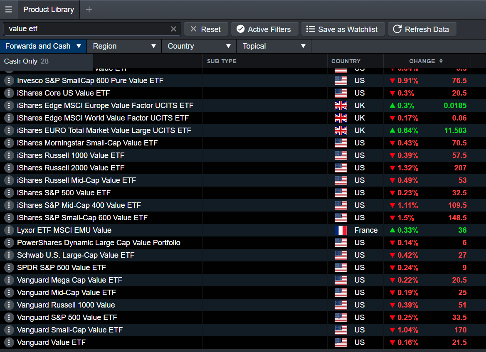Open row options for iShares Edge MSCI Europe Value Factor
486x352 pixels.
click(x=9, y=106)
